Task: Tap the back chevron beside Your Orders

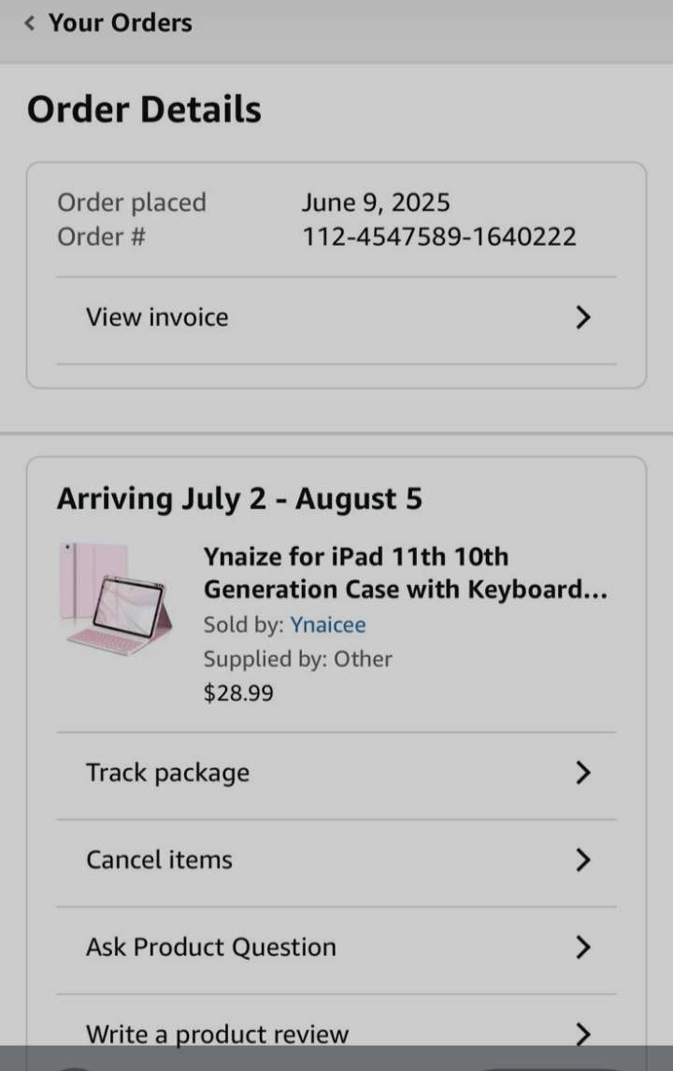Action: click(x=30, y=23)
